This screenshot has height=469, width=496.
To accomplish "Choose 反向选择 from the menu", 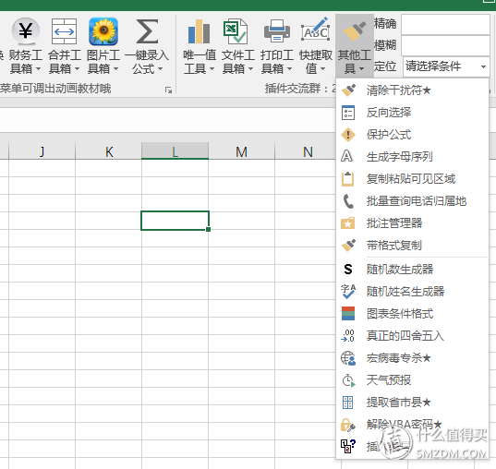I will (x=412, y=113).
